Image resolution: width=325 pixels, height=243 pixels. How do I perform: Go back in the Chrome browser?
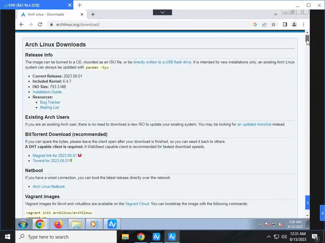(22, 24)
